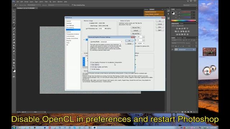Switch to the Swatches tab
Image resolution: width=230 pixels, height=129 pixels.
click(x=179, y=9)
